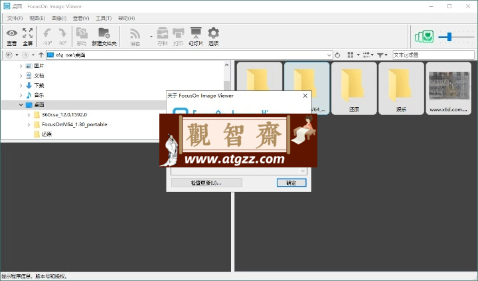Open the 工具(T) menu
This screenshot has width=478, height=281.
click(104, 19)
